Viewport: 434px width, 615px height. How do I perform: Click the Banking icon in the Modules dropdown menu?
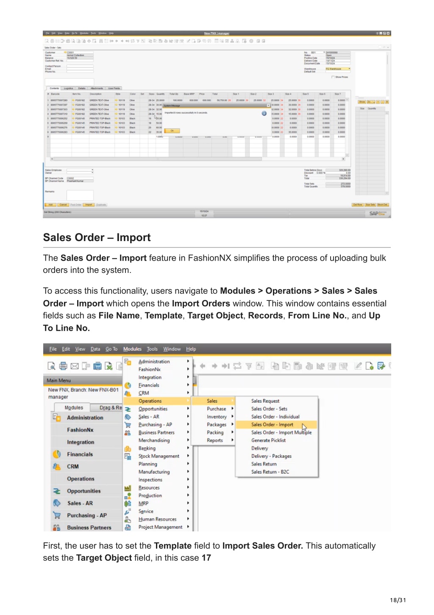pos(128,449)
